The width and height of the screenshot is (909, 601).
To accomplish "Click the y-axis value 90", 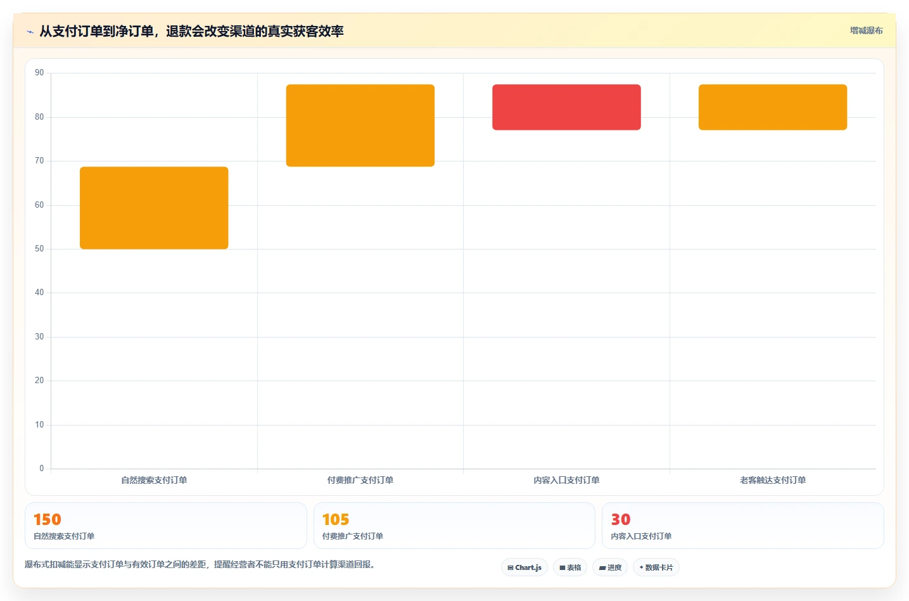I will click(x=39, y=73).
